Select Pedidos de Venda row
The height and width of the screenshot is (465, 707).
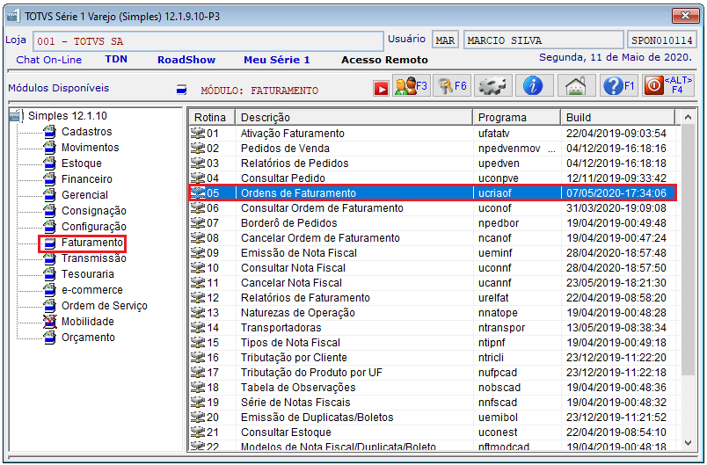[x=432, y=149]
